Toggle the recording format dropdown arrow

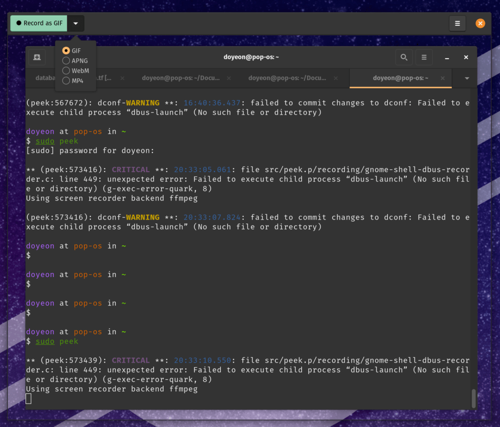pyautogui.click(x=76, y=23)
